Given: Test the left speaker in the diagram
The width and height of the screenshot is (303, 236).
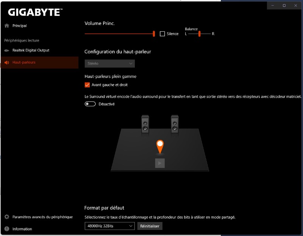Looking at the screenshot, I should click(x=145, y=124).
